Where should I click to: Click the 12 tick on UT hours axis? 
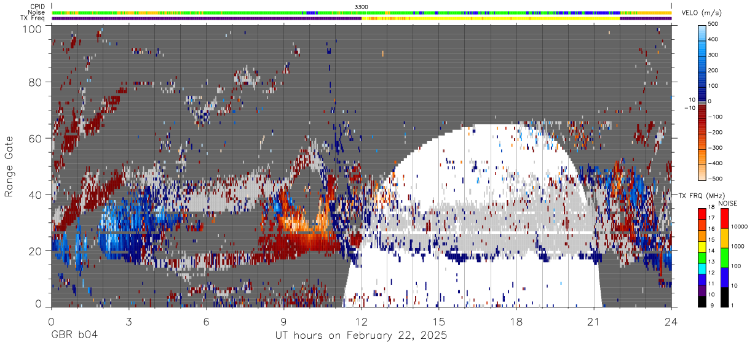(362, 321)
